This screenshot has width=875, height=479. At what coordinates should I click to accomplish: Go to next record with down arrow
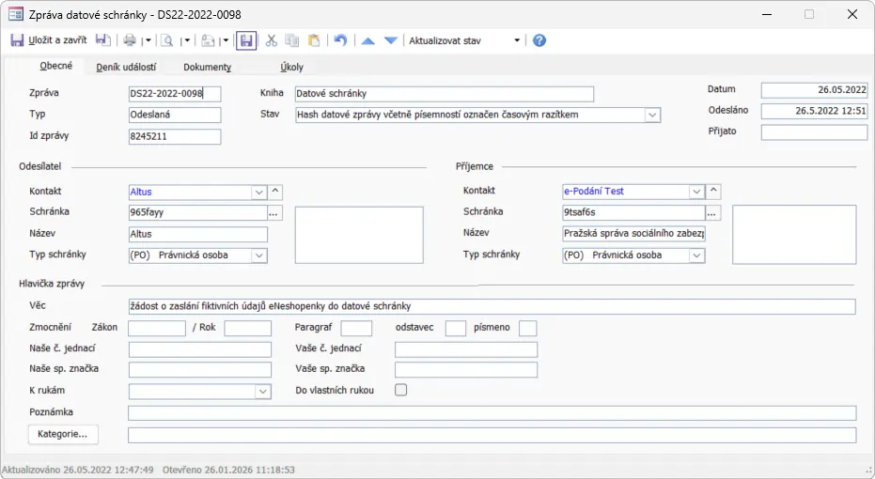point(391,40)
